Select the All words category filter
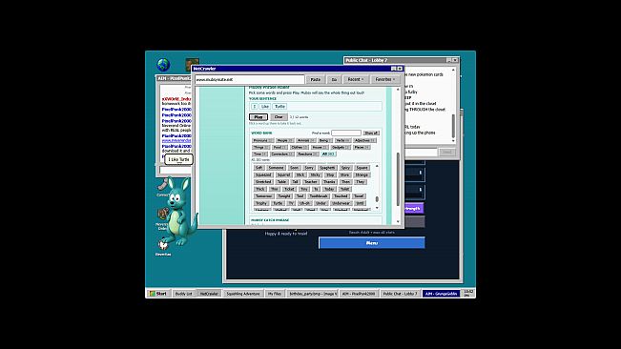This screenshot has width=621, height=349. tap(328, 154)
